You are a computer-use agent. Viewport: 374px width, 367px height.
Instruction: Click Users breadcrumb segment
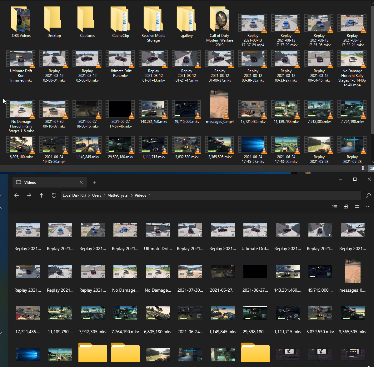pos(97,195)
